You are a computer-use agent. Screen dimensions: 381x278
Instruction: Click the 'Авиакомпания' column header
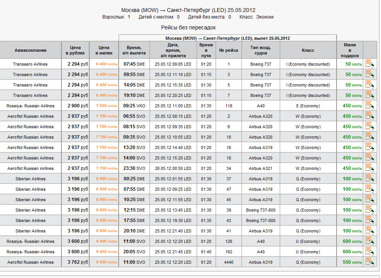point(31,50)
